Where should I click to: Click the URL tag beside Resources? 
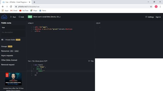pos(12,51)
